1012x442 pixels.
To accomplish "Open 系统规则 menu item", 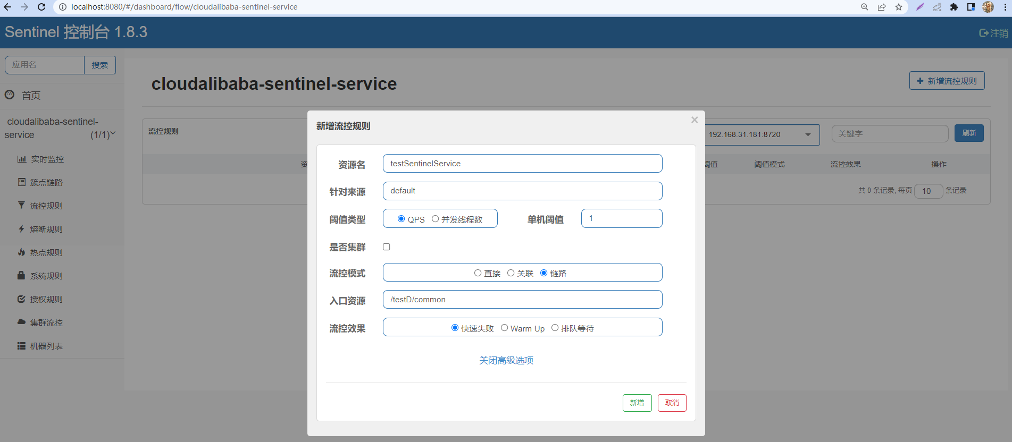I will tap(46, 276).
